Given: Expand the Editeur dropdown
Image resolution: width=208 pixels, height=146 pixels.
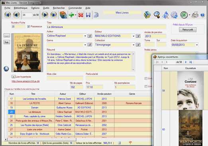Looking at the screenshot, I should click(133, 36).
